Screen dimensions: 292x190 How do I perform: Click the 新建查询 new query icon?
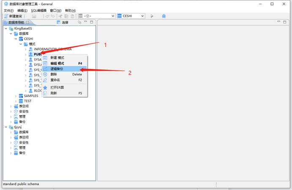click(x=6, y=16)
